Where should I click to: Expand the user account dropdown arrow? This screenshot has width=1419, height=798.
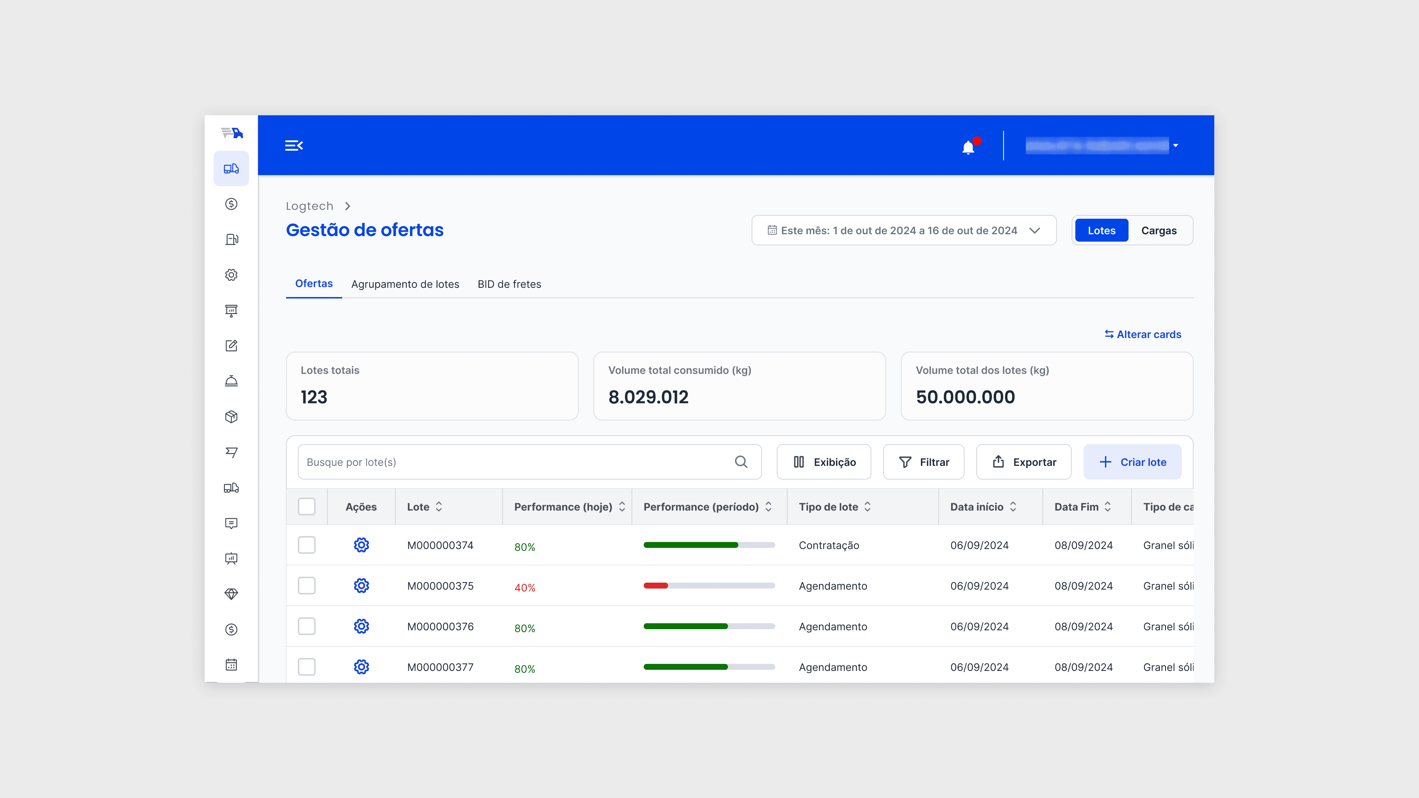point(1175,146)
